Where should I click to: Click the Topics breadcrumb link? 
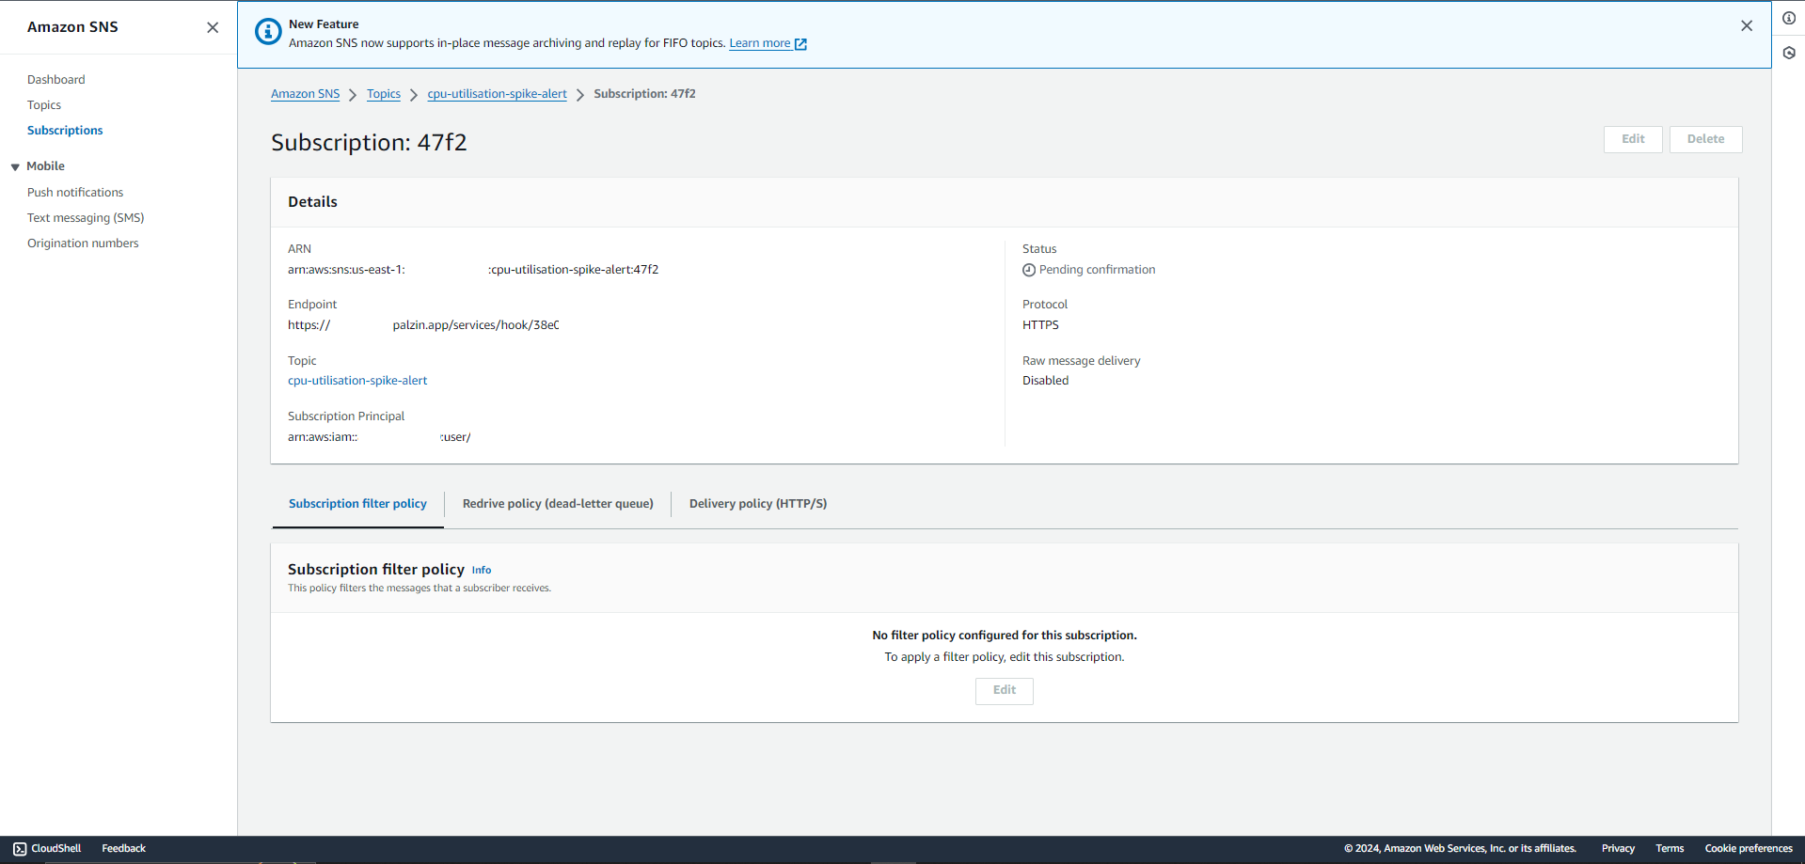(384, 94)
